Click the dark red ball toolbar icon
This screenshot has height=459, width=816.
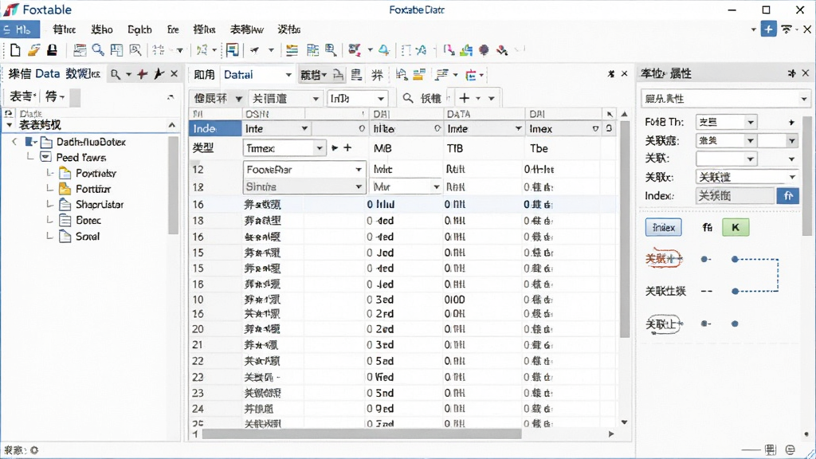pos(484,50)
